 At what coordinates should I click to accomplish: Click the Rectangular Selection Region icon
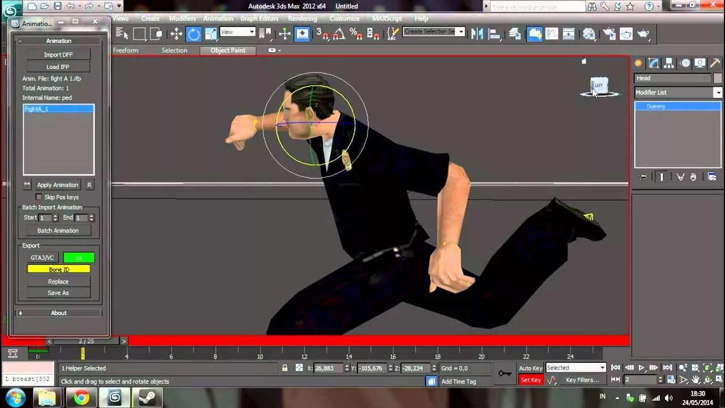pos(139,34)
